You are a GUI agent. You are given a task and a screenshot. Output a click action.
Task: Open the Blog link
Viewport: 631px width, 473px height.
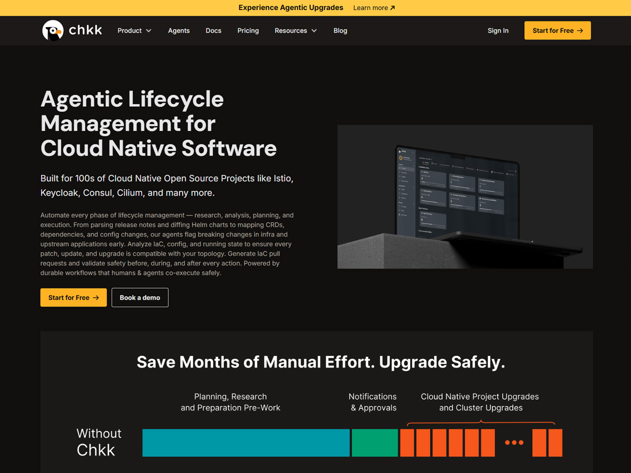pos(340,30)
